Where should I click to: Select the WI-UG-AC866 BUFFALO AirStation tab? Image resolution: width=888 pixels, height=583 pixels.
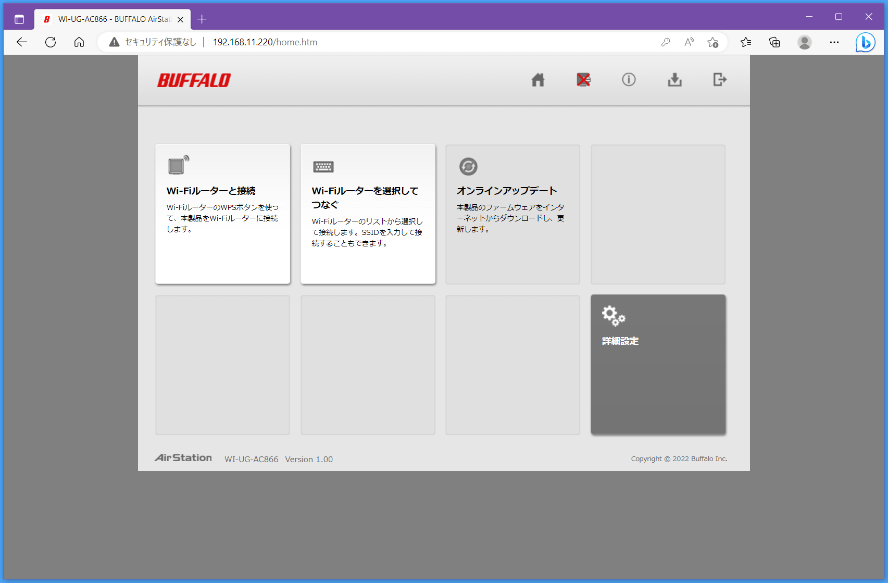pyautogui.click(x=112, y=19)
